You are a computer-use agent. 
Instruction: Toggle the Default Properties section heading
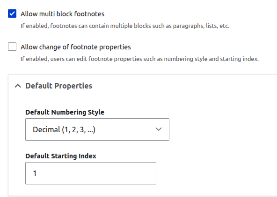click(58, 86)
